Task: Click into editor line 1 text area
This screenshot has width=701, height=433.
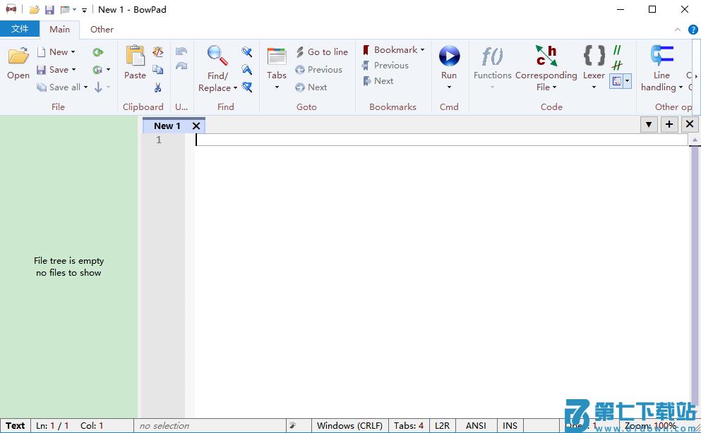Action: click(x=441, y=140)
